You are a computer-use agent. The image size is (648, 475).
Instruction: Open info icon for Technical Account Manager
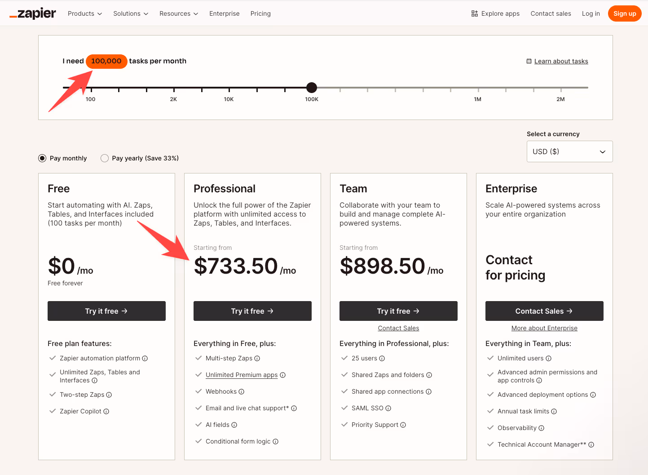(x=591, y=444)
